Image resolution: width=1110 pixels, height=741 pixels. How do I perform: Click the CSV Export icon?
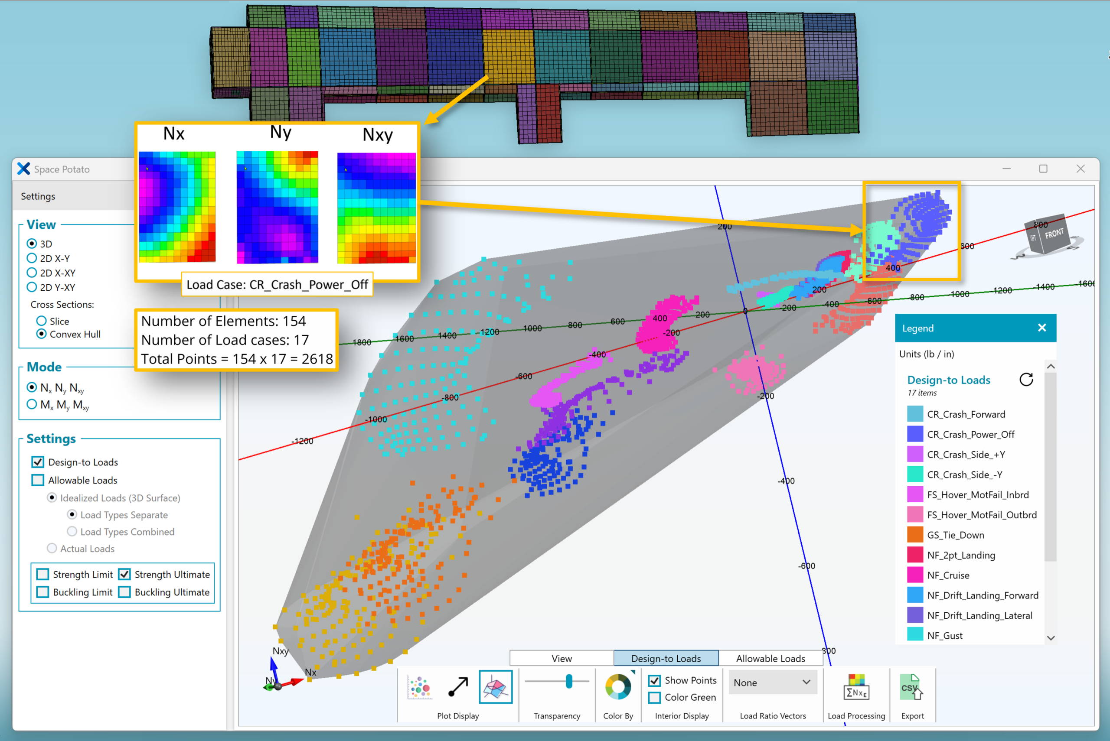point(912,687)
